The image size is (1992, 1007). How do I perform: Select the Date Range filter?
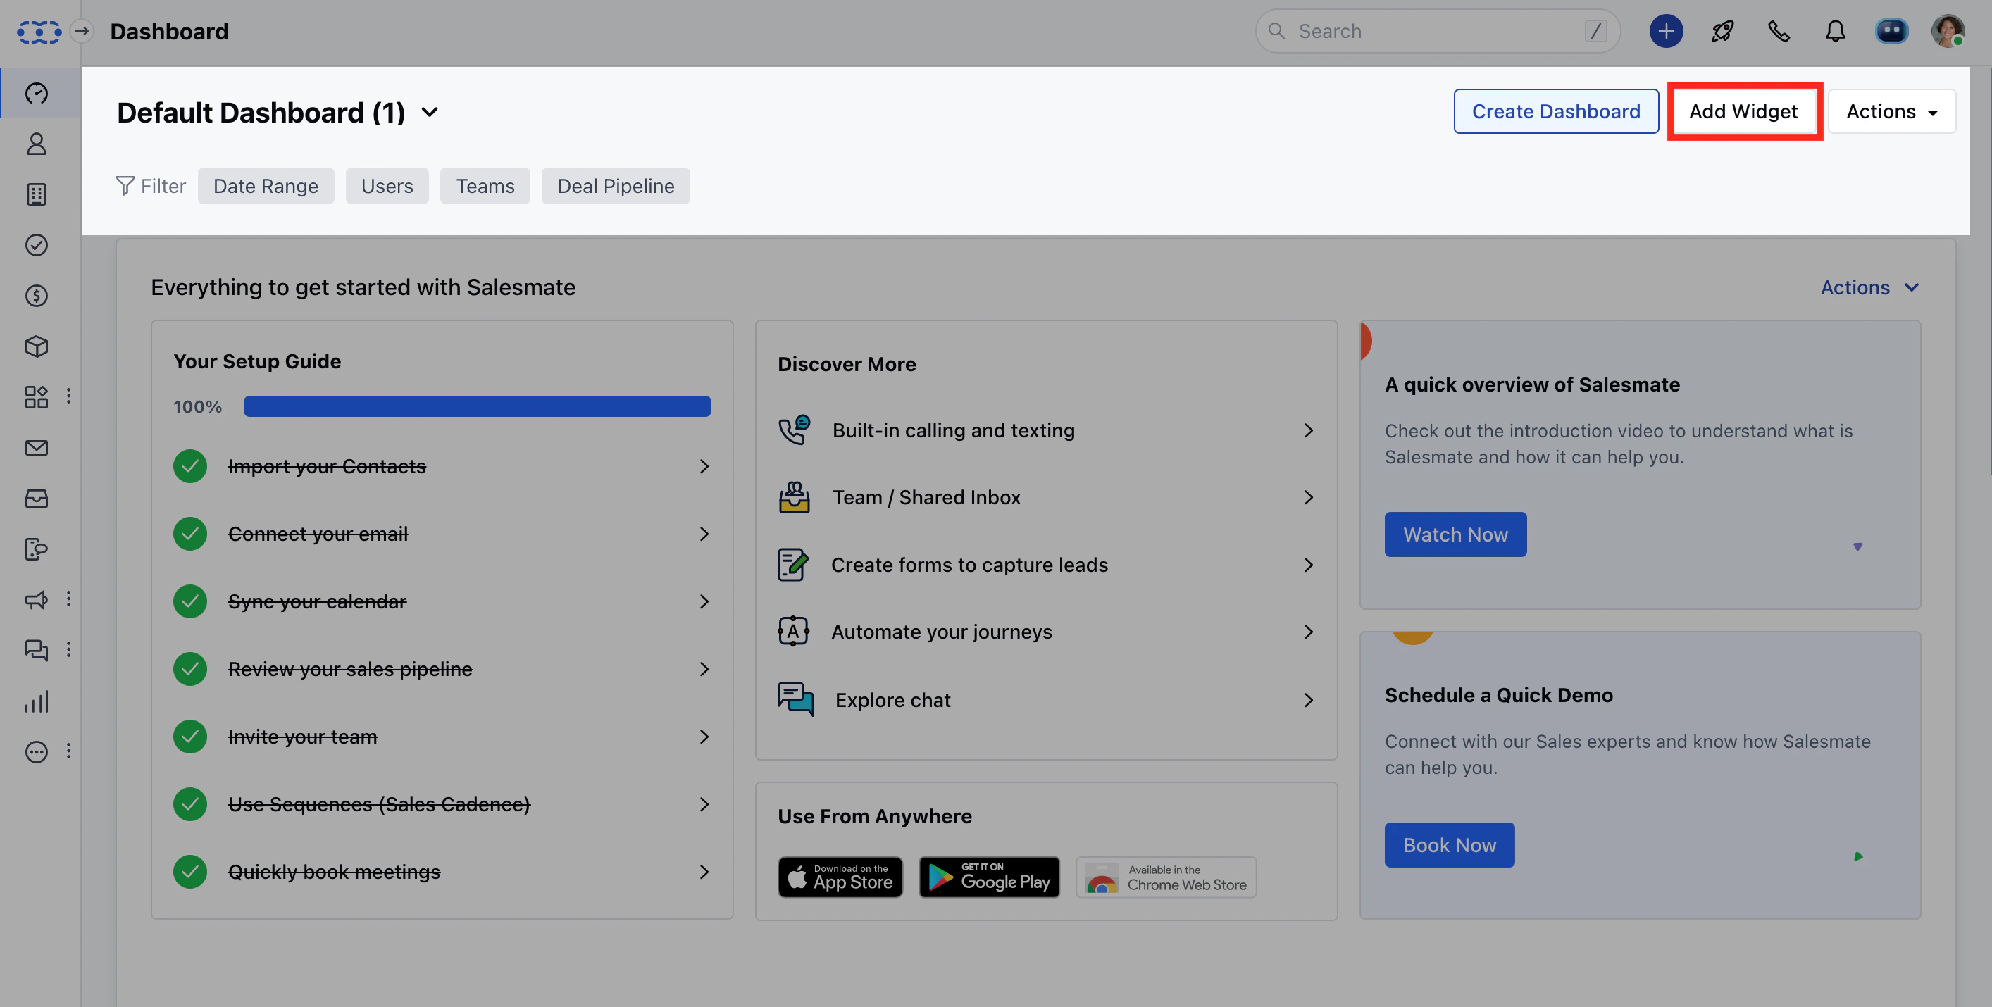[x=266, y=186]
